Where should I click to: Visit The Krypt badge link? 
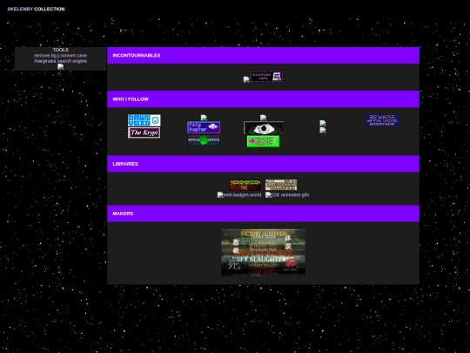coord(144,132)
